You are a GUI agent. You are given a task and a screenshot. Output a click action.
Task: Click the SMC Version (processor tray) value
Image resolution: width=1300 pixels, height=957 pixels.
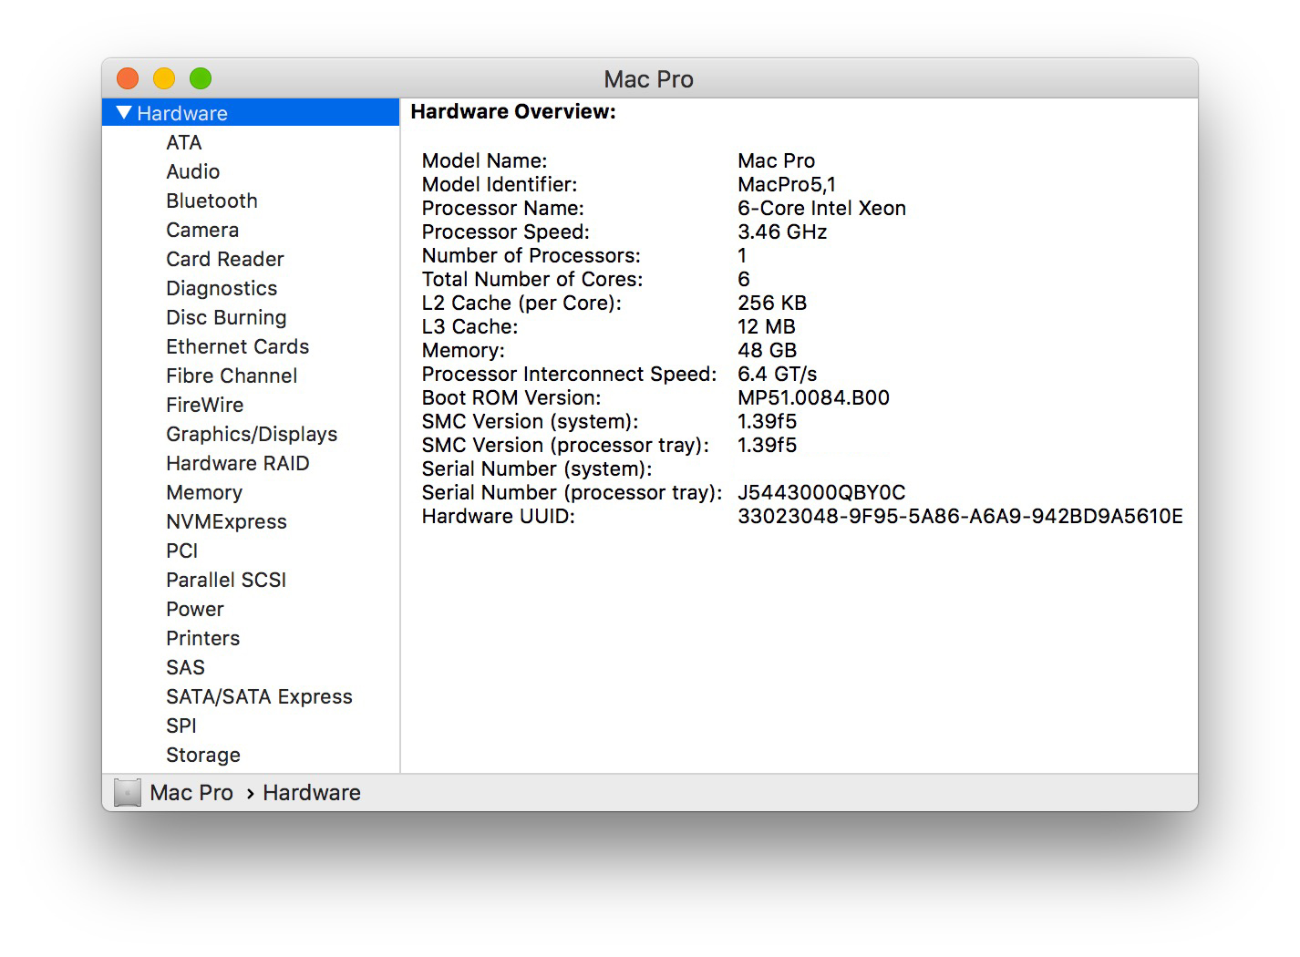[767, 446]
